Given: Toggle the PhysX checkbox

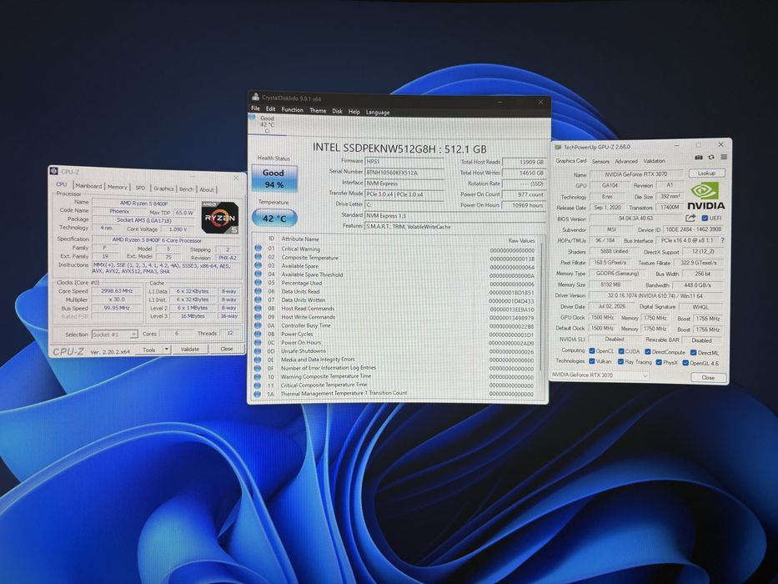Looking at the screenshot, I should 659,363.
